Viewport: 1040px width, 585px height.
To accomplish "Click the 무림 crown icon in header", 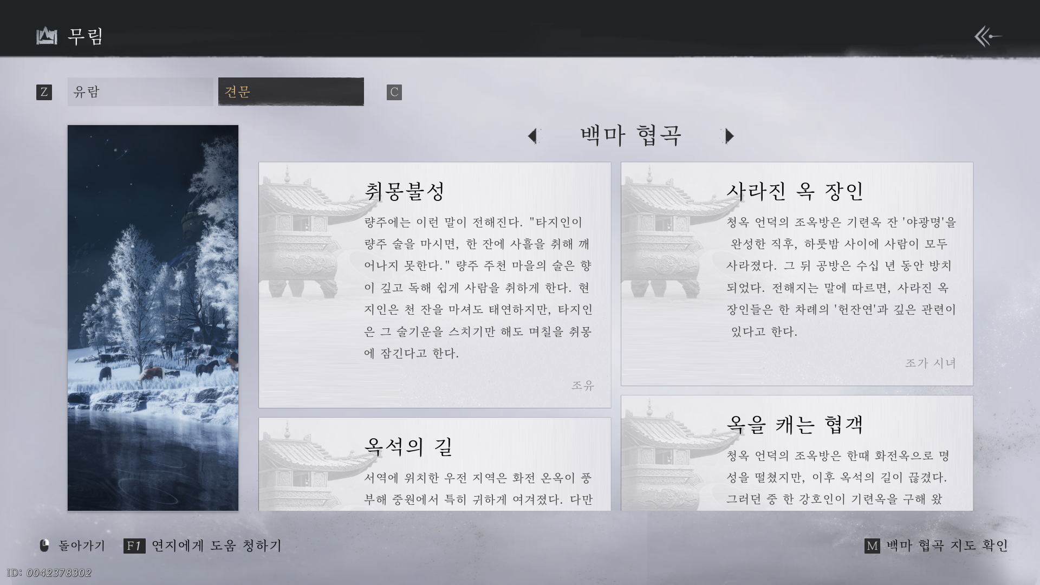I will tap(47, 36).
